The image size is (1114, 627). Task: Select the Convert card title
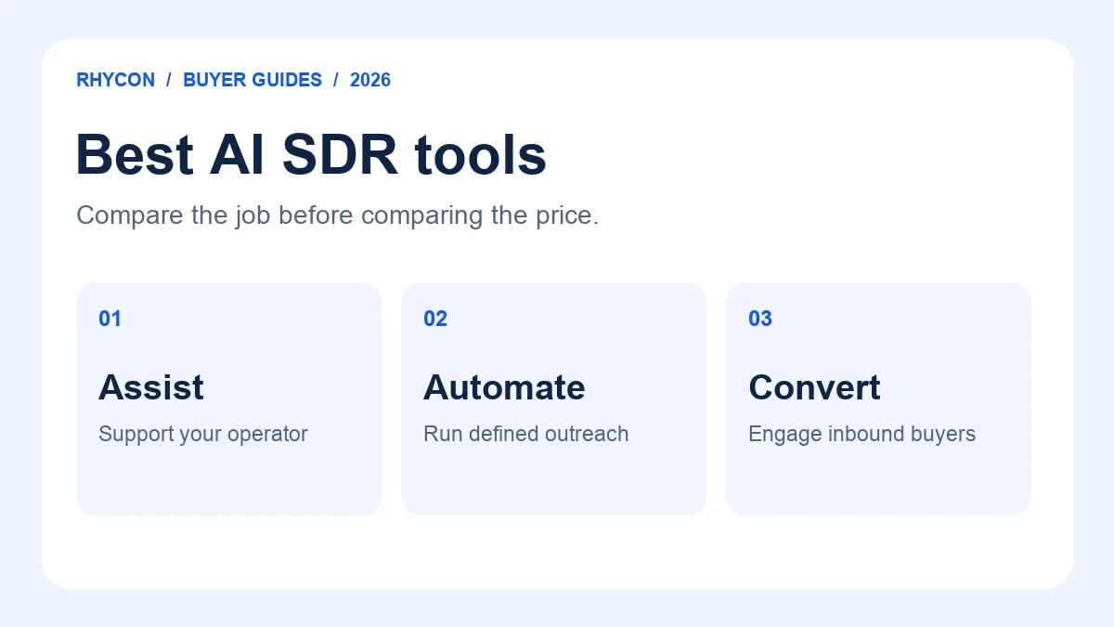pyautogui.click(x=814, y=387)
